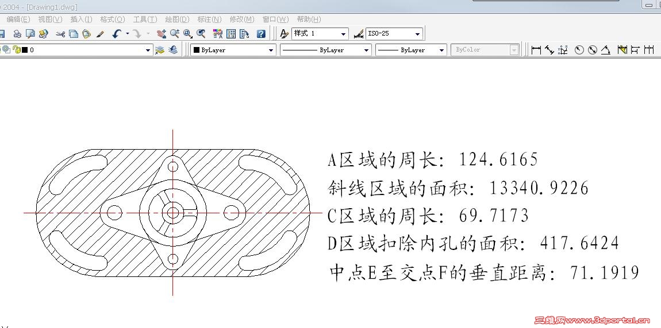Click the grayed-out Redo arrow icon
The height and width of the screenshot is (328, 661).
click(137, 34)
